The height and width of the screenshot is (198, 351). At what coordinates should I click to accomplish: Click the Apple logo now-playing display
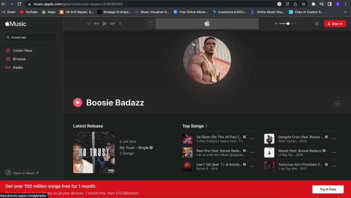pos(207,23)
